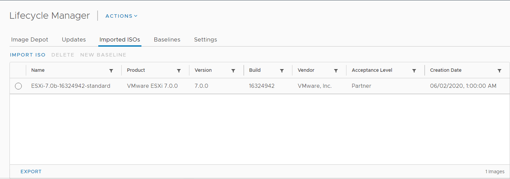
Task: Click the 16324942 build cell
Action: [262, 86]
